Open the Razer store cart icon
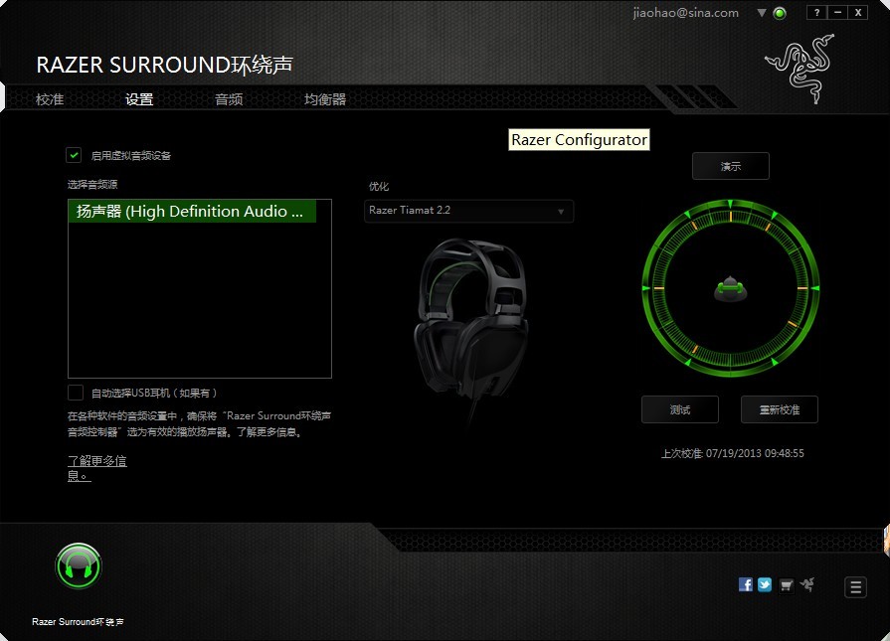Screen dimensions: 890x641 [787, 584]
